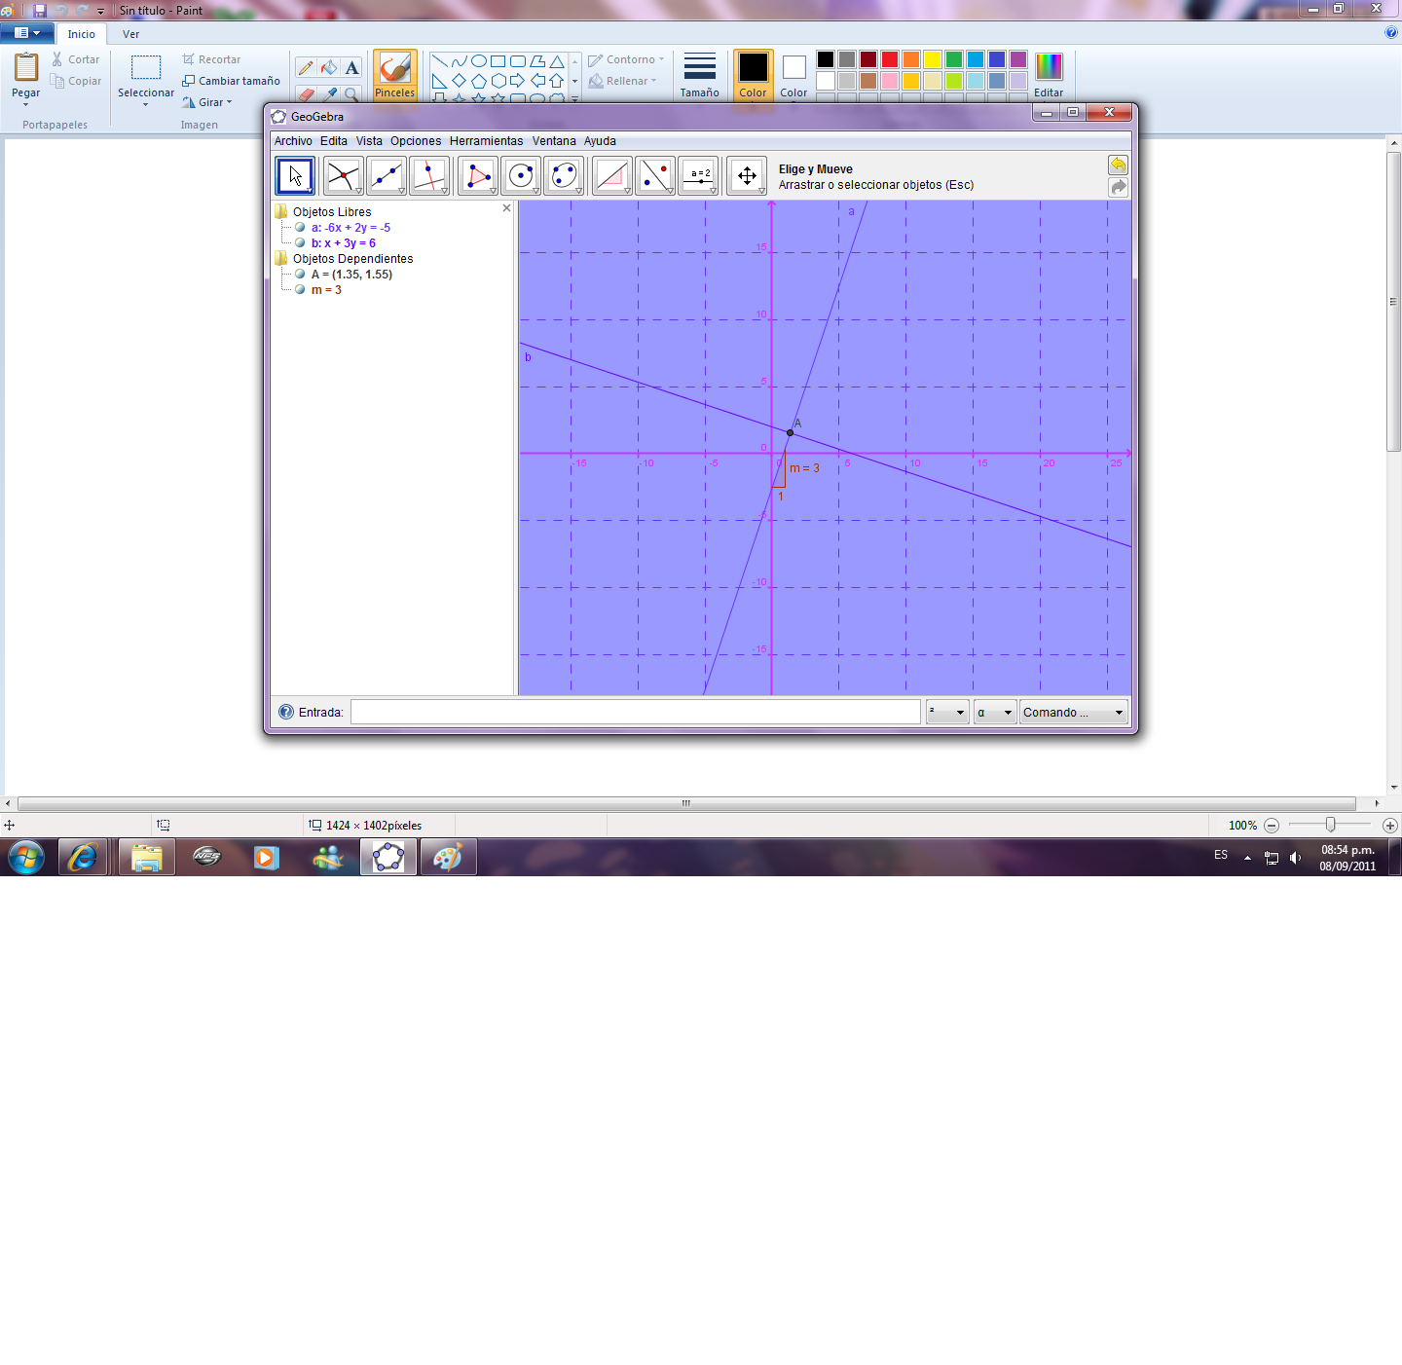The height and width of the screenshot is (1365, 1402).
Task: Select the slope/angle measurement tool
Action: click(612, 176)
